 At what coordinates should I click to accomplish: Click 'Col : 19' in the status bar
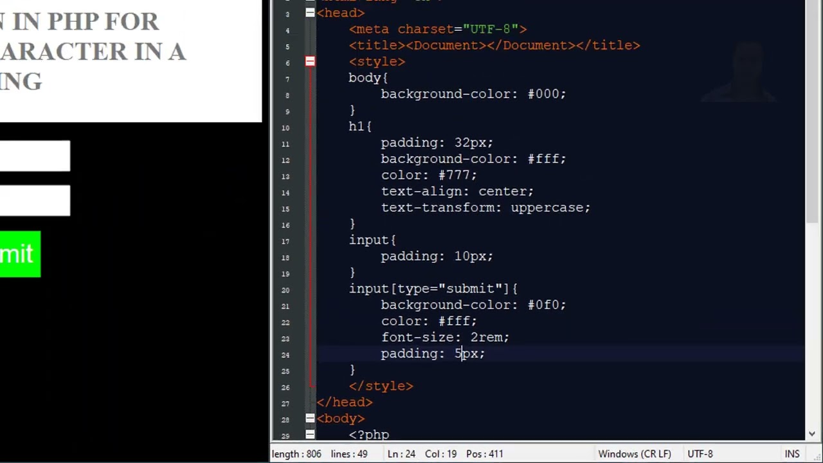point(440,454)
